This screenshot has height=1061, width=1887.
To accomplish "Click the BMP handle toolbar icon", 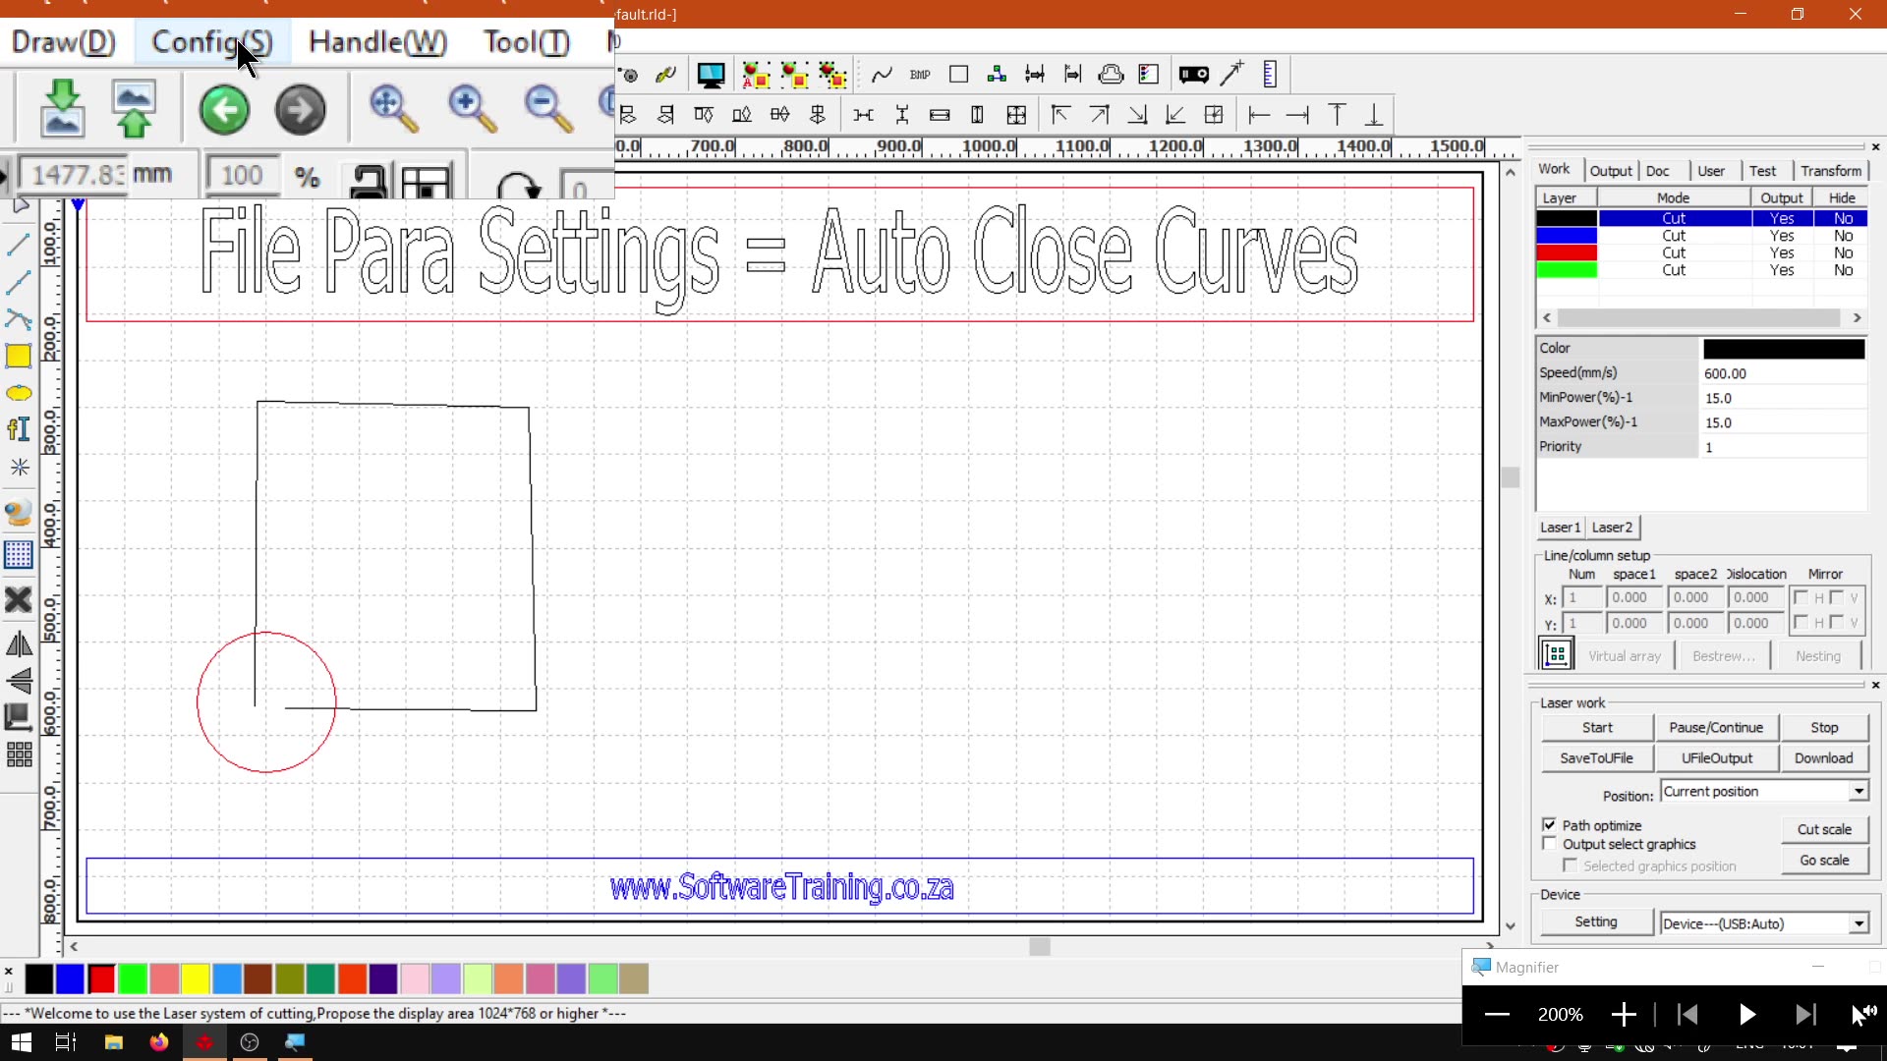I will point(920,75).
